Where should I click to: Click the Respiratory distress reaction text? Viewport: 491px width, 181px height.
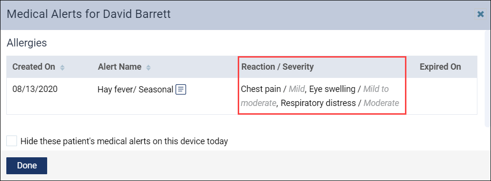318,103
